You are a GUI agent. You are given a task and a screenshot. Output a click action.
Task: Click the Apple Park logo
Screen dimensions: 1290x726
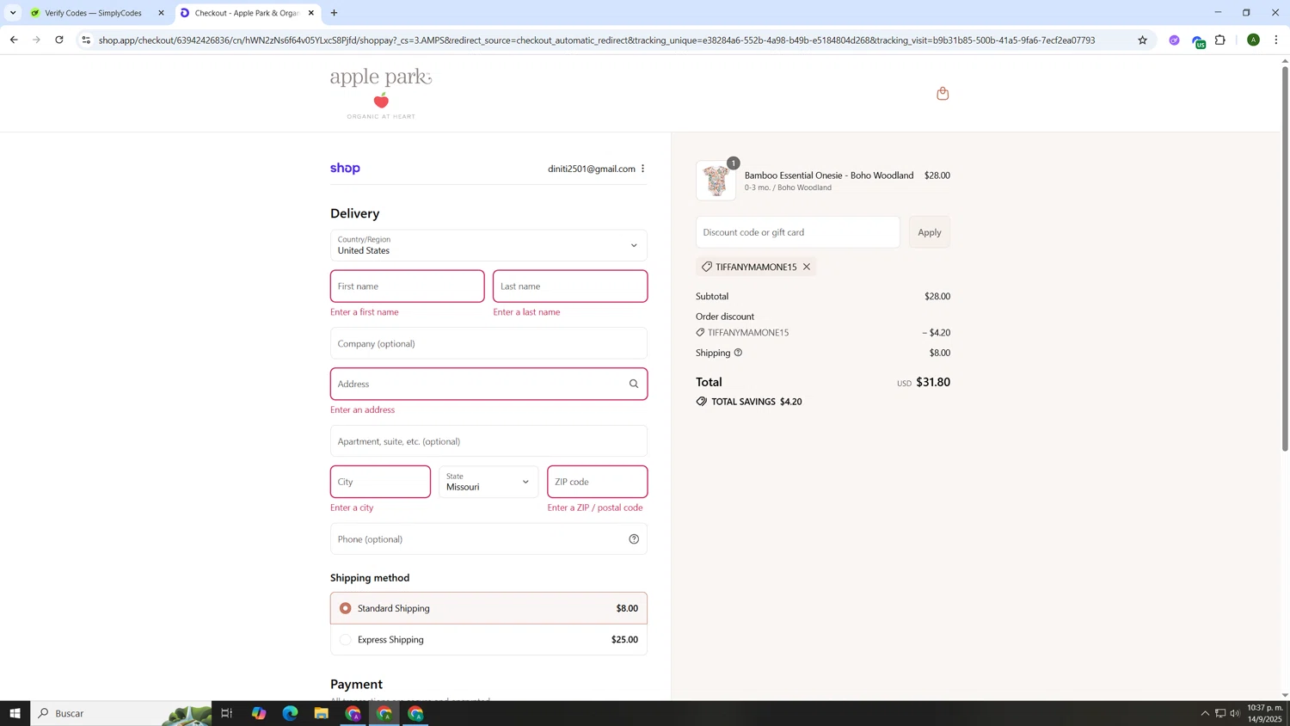pyautogui.click(x=381, y=93)
